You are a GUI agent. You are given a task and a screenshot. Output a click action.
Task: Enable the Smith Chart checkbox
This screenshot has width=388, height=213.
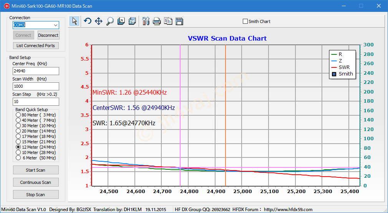point(245,21)
